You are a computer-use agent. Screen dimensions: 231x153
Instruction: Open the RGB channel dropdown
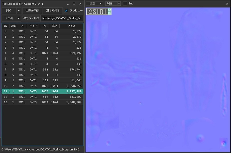pyautogui.click(x=113, y=3)
